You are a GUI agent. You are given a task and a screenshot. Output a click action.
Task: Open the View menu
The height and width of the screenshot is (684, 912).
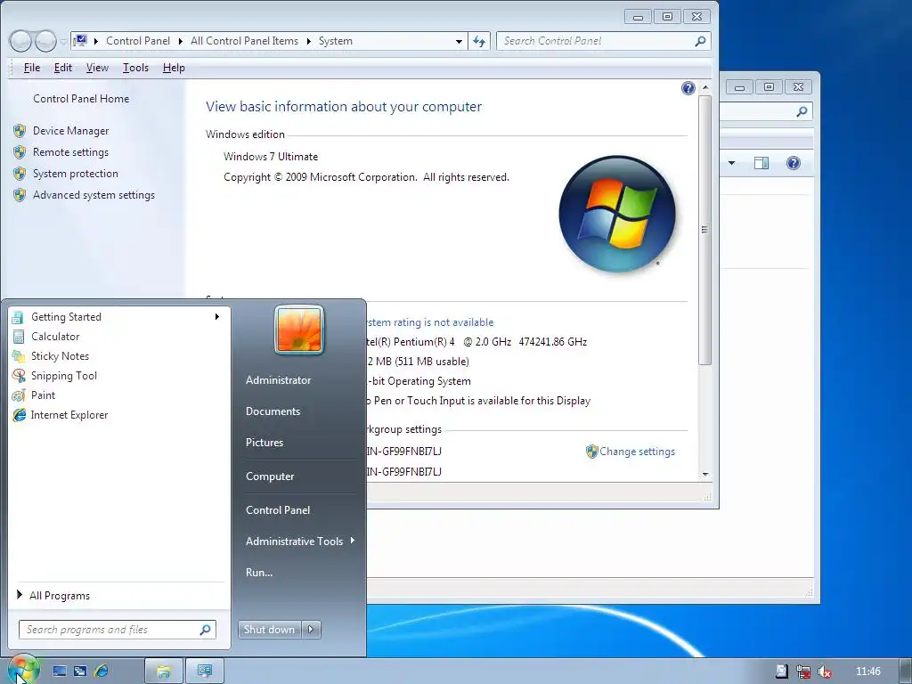[97, 68]
